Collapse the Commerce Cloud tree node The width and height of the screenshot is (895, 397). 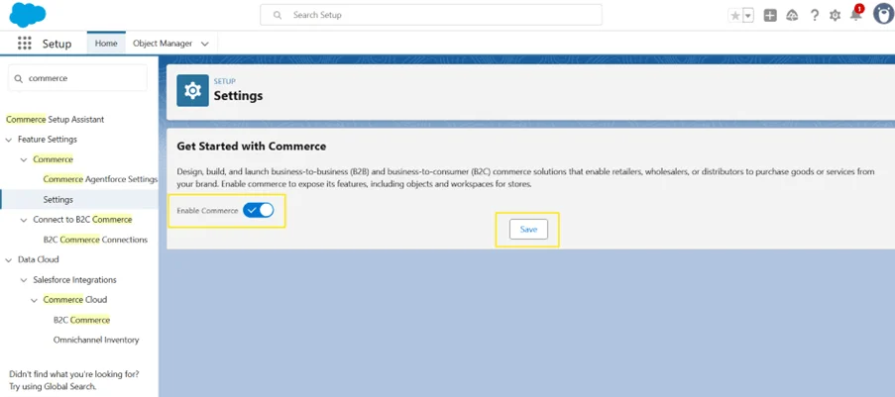pos(34,300)
